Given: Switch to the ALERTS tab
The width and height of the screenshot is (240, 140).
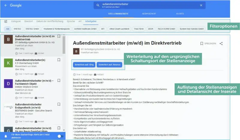Looking at the screenshot, I should [x=180, y=14].
